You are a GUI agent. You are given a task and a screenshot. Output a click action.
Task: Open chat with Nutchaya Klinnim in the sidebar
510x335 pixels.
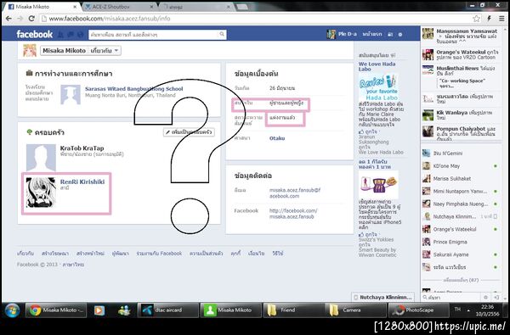coord(461,216)
